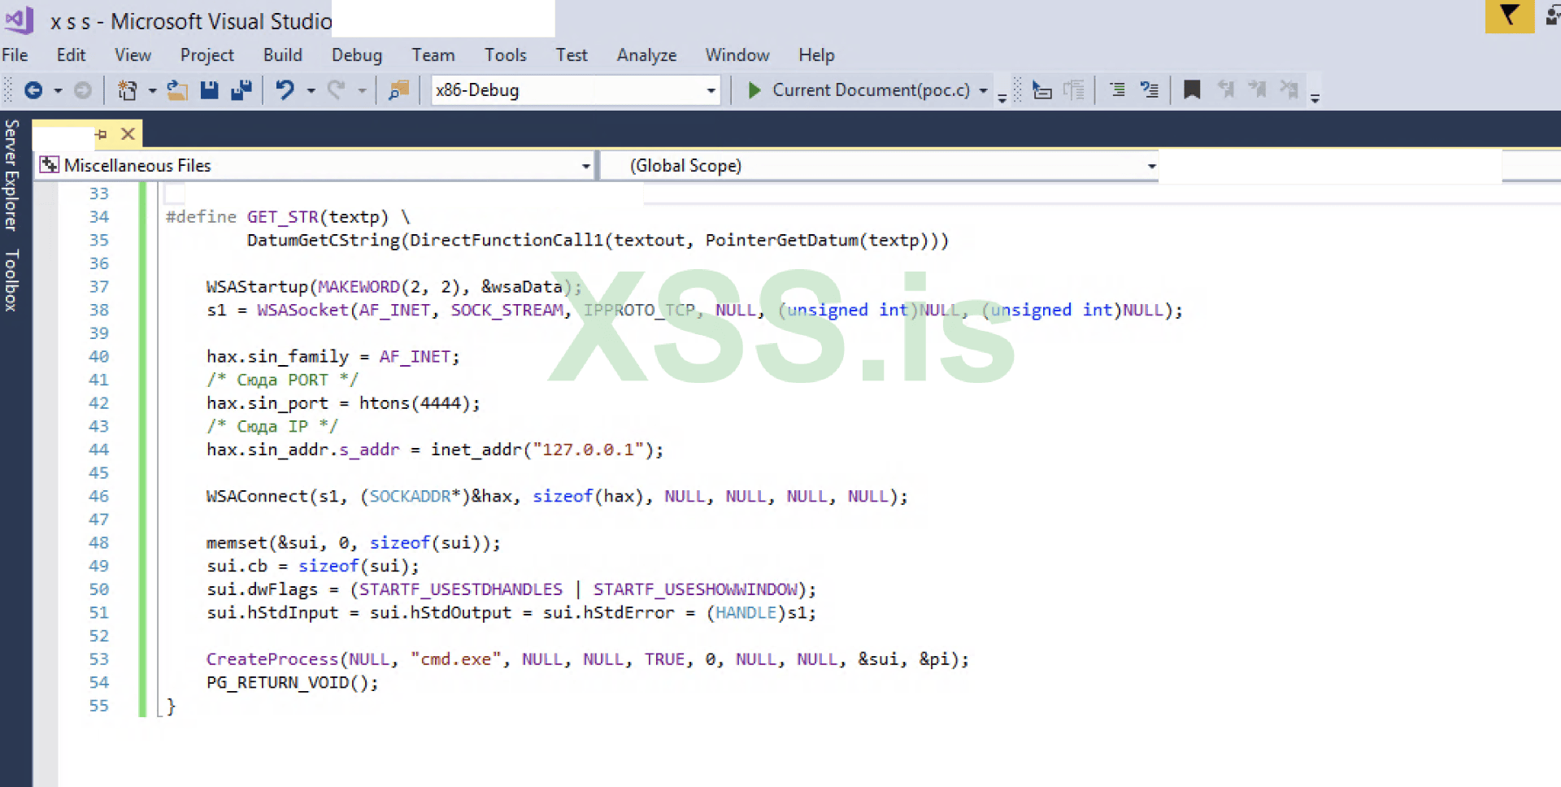Click htons(4444) on line 42
The width and height of the screenshot is (1561, 787).
click(415, 403)
